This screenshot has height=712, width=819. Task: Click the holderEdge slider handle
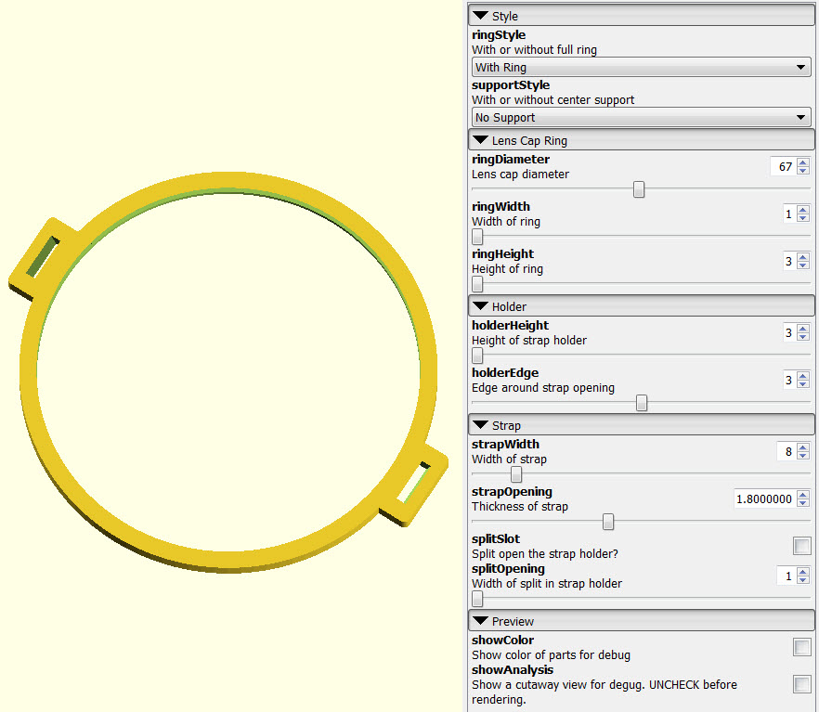[642, 403]
